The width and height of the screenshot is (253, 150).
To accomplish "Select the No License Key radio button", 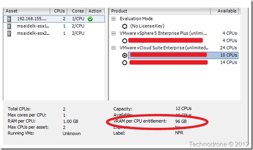I will click(x=125, y=26).
